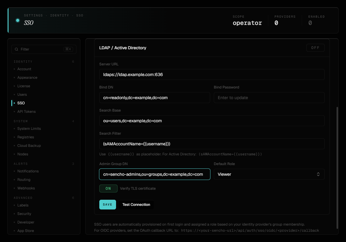
Task: Click the IDENTITY section header
Action: pos(23,62)
